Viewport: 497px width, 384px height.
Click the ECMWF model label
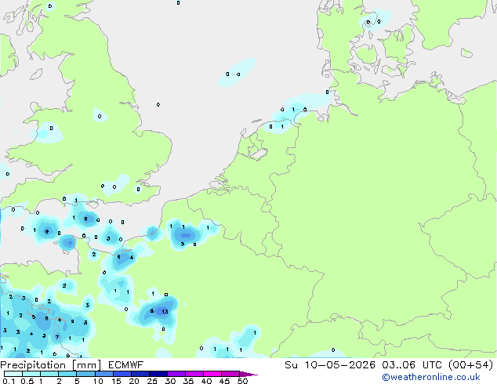126,365
